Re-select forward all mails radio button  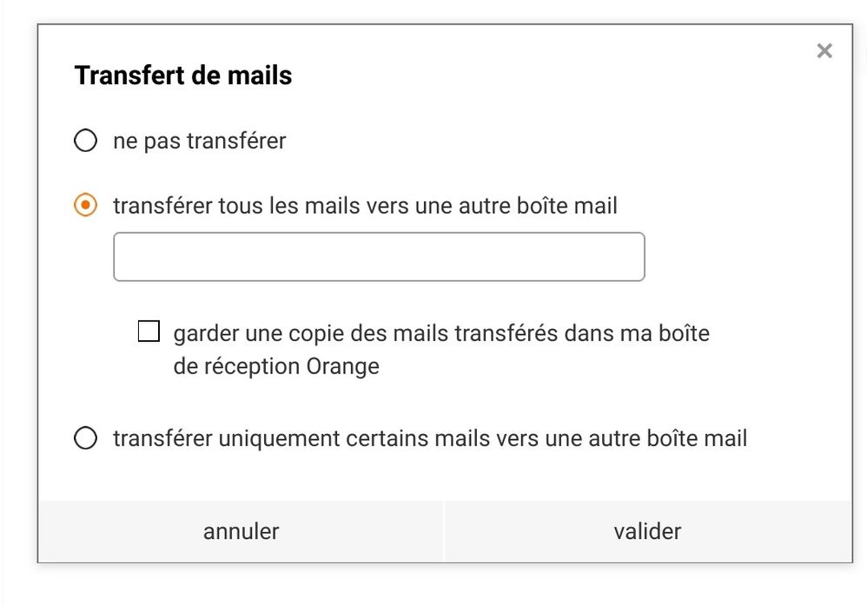[x=85, y=206]
